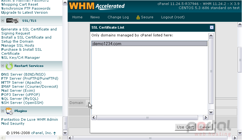Image resolution: width=242 pixels, height=140 pixels.
Task: Collapse the Plugins section
Action: 2,111
